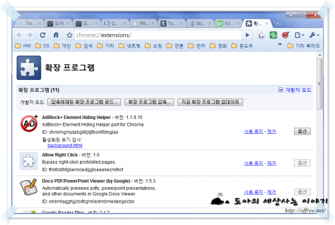335x225 pixels.
Task: Click the green refresh extension icon
Action: tap(273, 35)
